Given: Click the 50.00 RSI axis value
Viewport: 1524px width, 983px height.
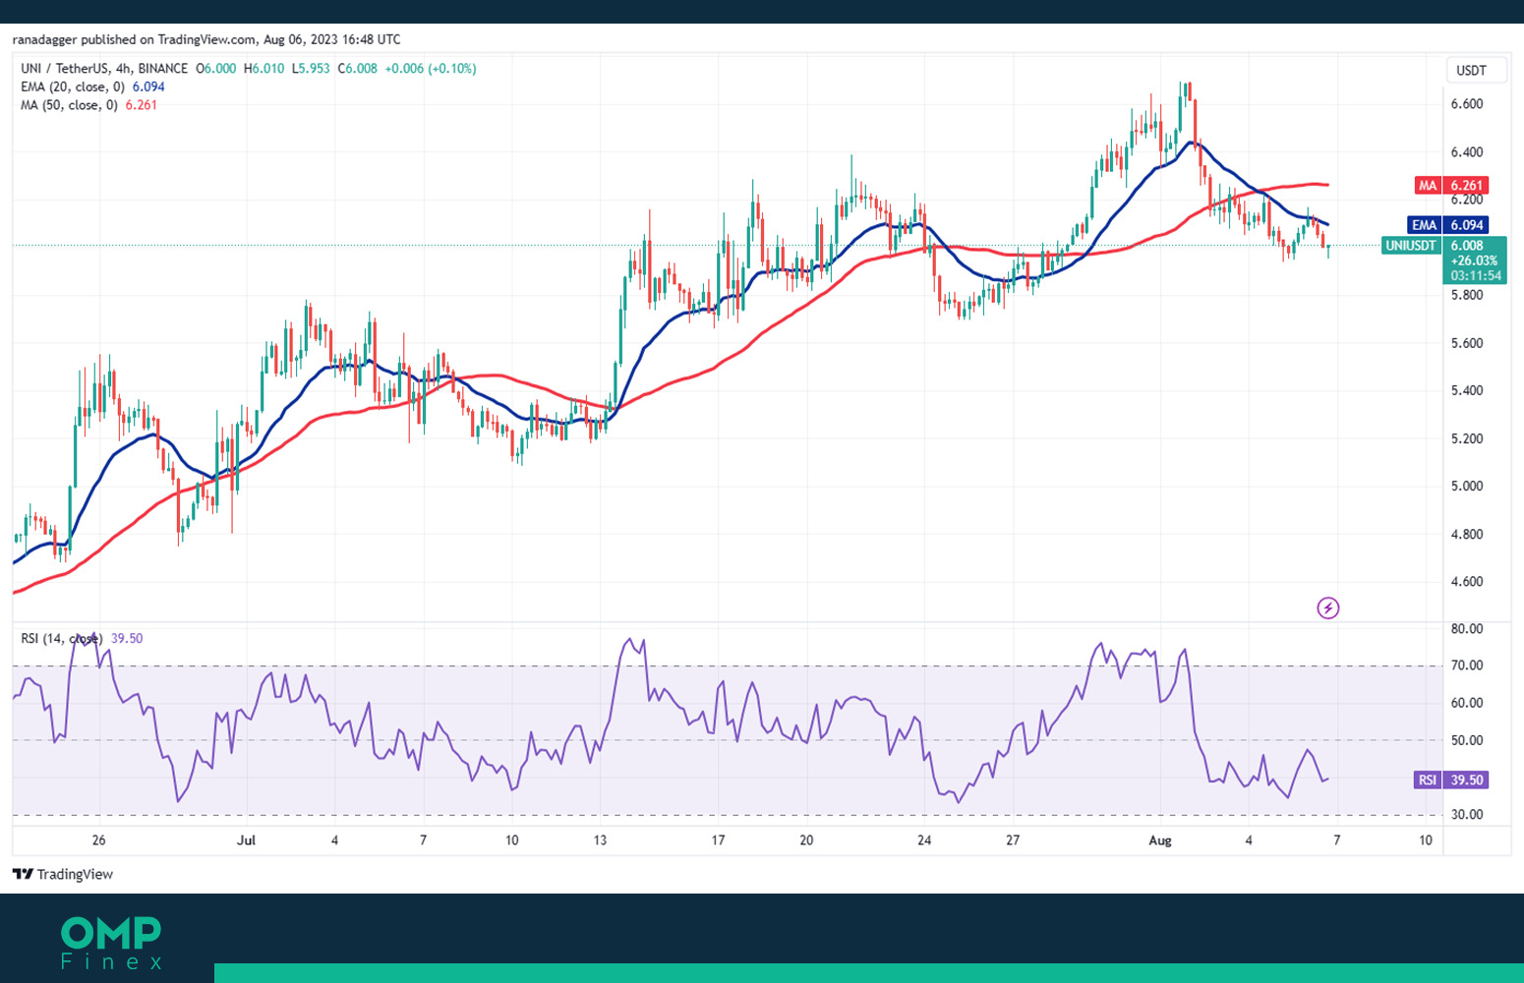Looking at the screenshot, I should [1467, 740].
